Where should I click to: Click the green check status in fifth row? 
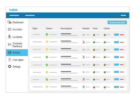pos(47,65)
